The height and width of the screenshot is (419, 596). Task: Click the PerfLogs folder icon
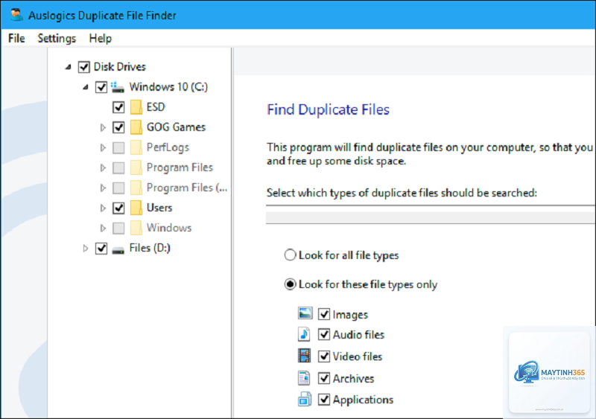(136, 147)
